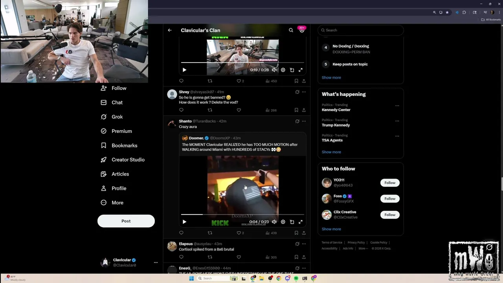
Task: Go back using the arrow beside Clavicular's Clan
Action: [x=170, y=30]
